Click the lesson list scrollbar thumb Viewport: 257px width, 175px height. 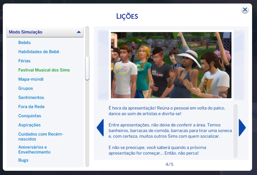click(87, 68)
